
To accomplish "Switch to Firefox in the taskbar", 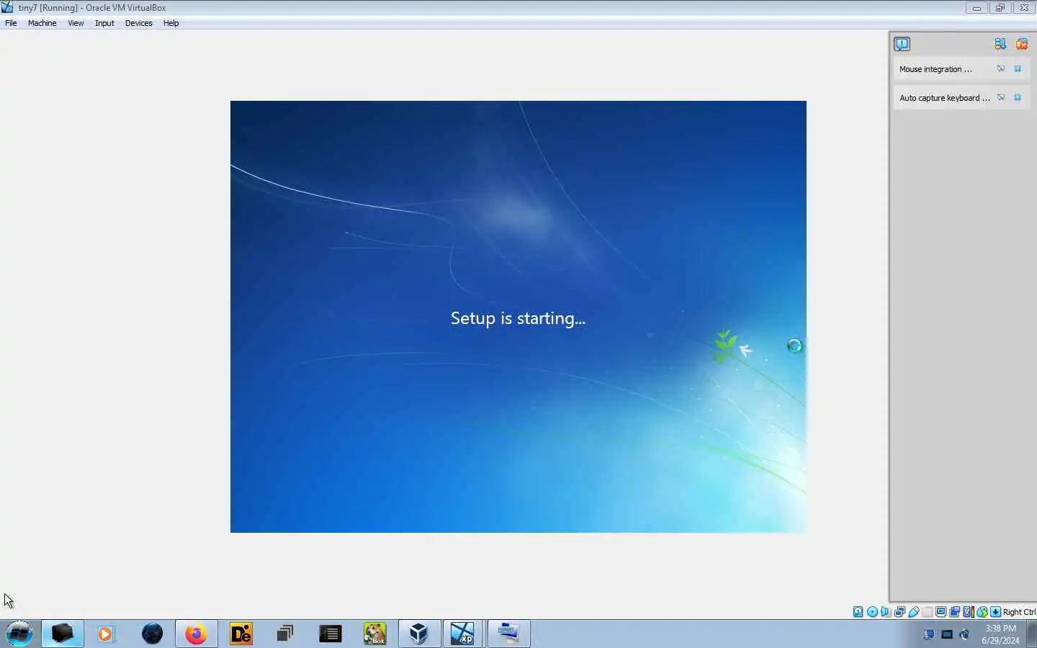I will coord(196,634).
